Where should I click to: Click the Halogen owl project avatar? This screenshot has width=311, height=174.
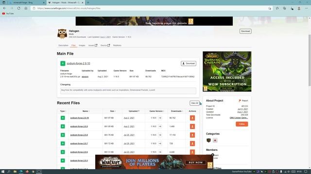pyautogui.click(x=62, y=34)
